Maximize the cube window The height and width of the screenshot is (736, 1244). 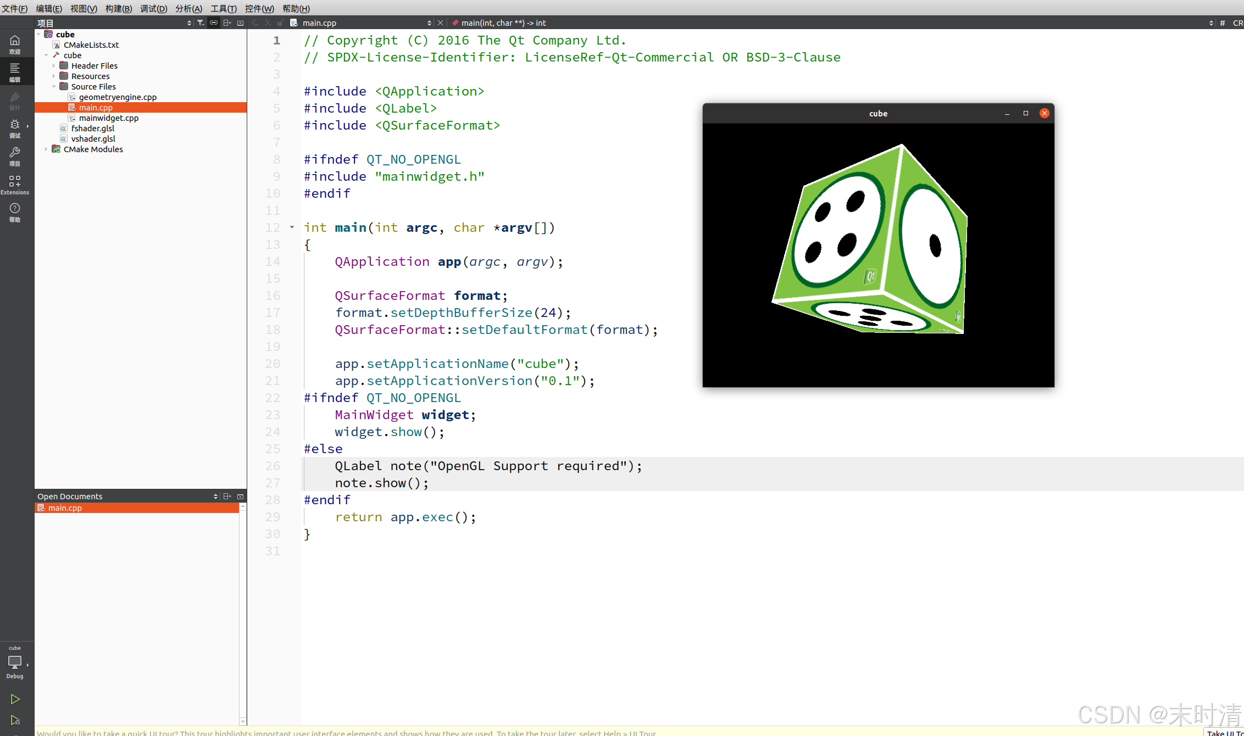tap(1025, 113)
